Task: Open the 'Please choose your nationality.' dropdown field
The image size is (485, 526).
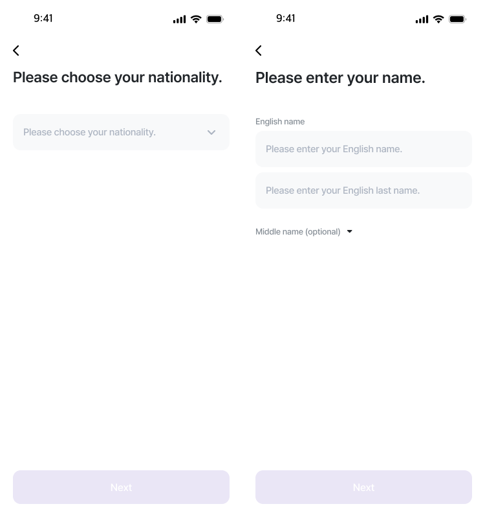Action: [122, 132]
